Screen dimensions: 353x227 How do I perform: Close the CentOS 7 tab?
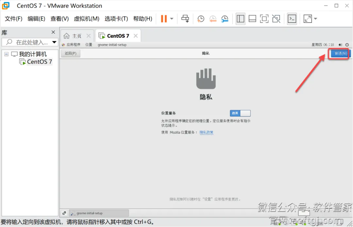[x=136, y=36]
